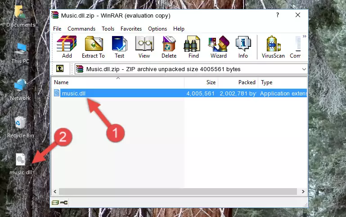Open the Find binoculars tool

(193, 47)
